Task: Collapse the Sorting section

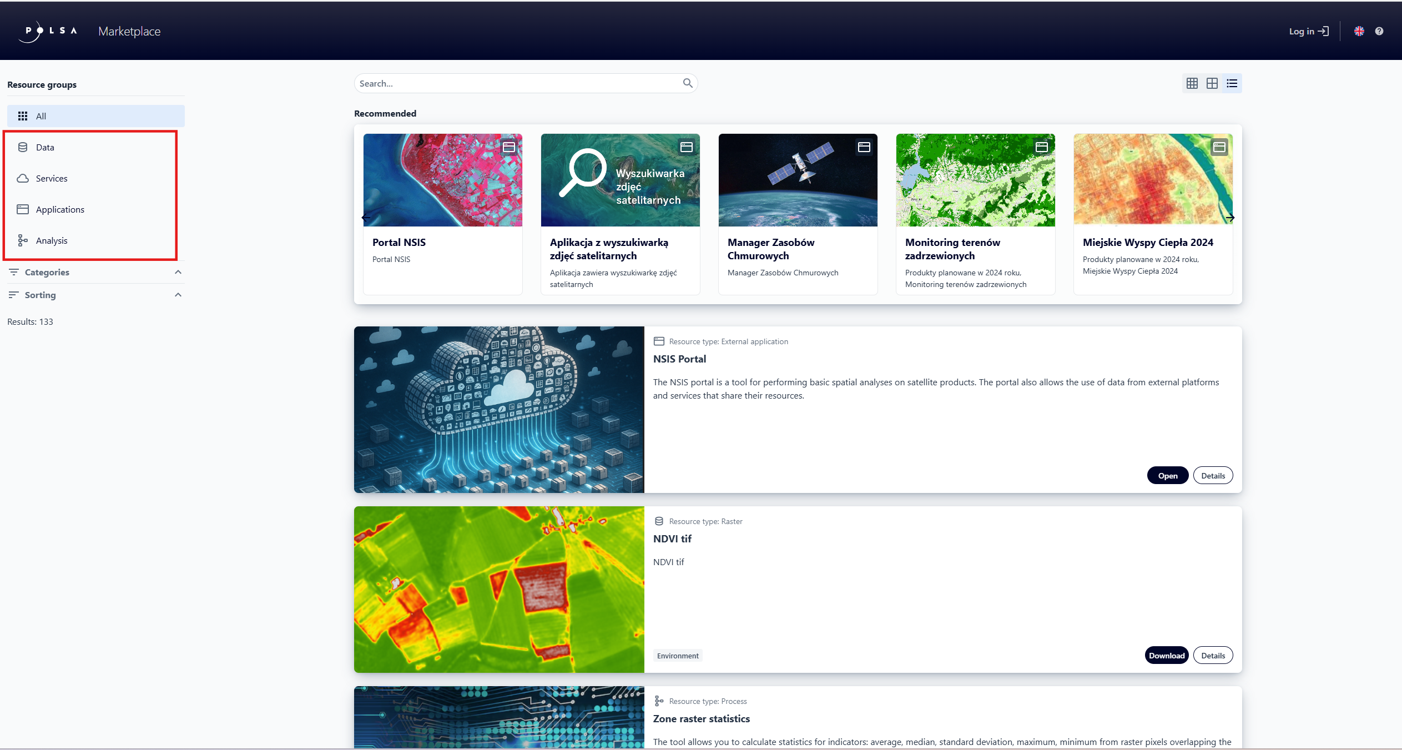Action: point(178,295)
